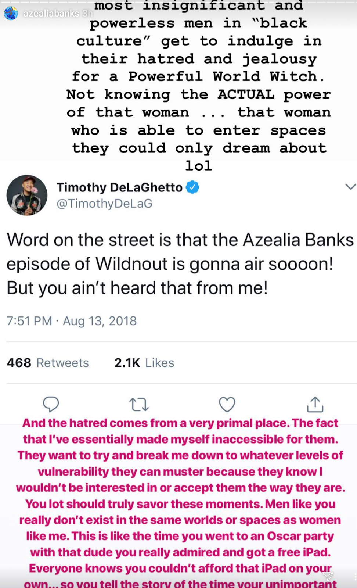Expand the tweet options chevron
The height and width of the screenshot is (588, 357).
(350, 187)
